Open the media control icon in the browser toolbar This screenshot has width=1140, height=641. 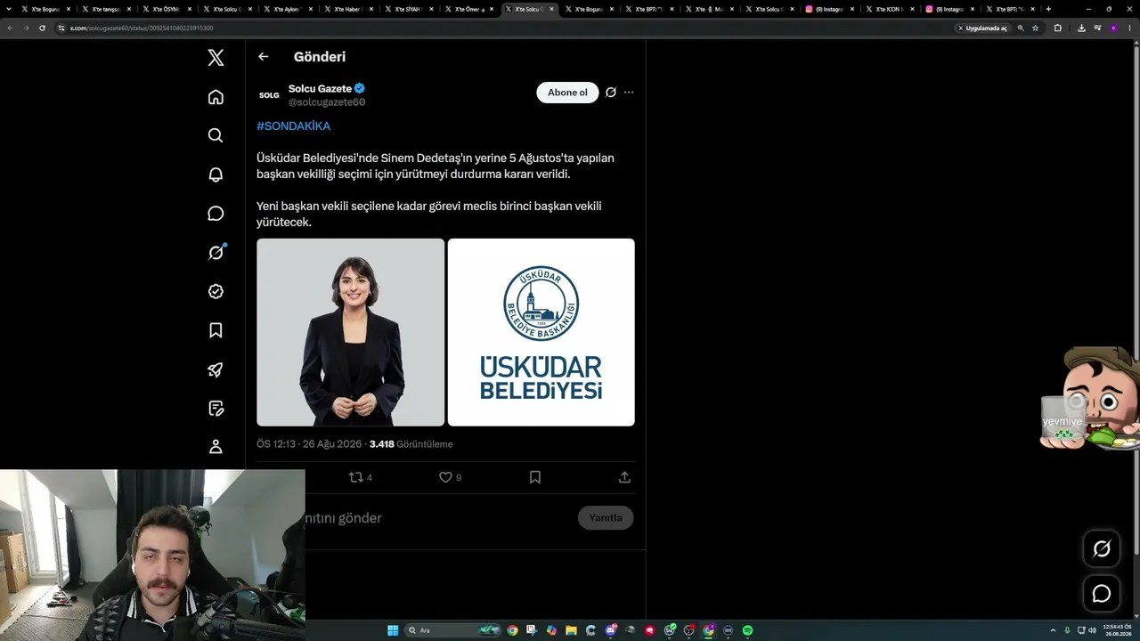tap(1097, 28)
